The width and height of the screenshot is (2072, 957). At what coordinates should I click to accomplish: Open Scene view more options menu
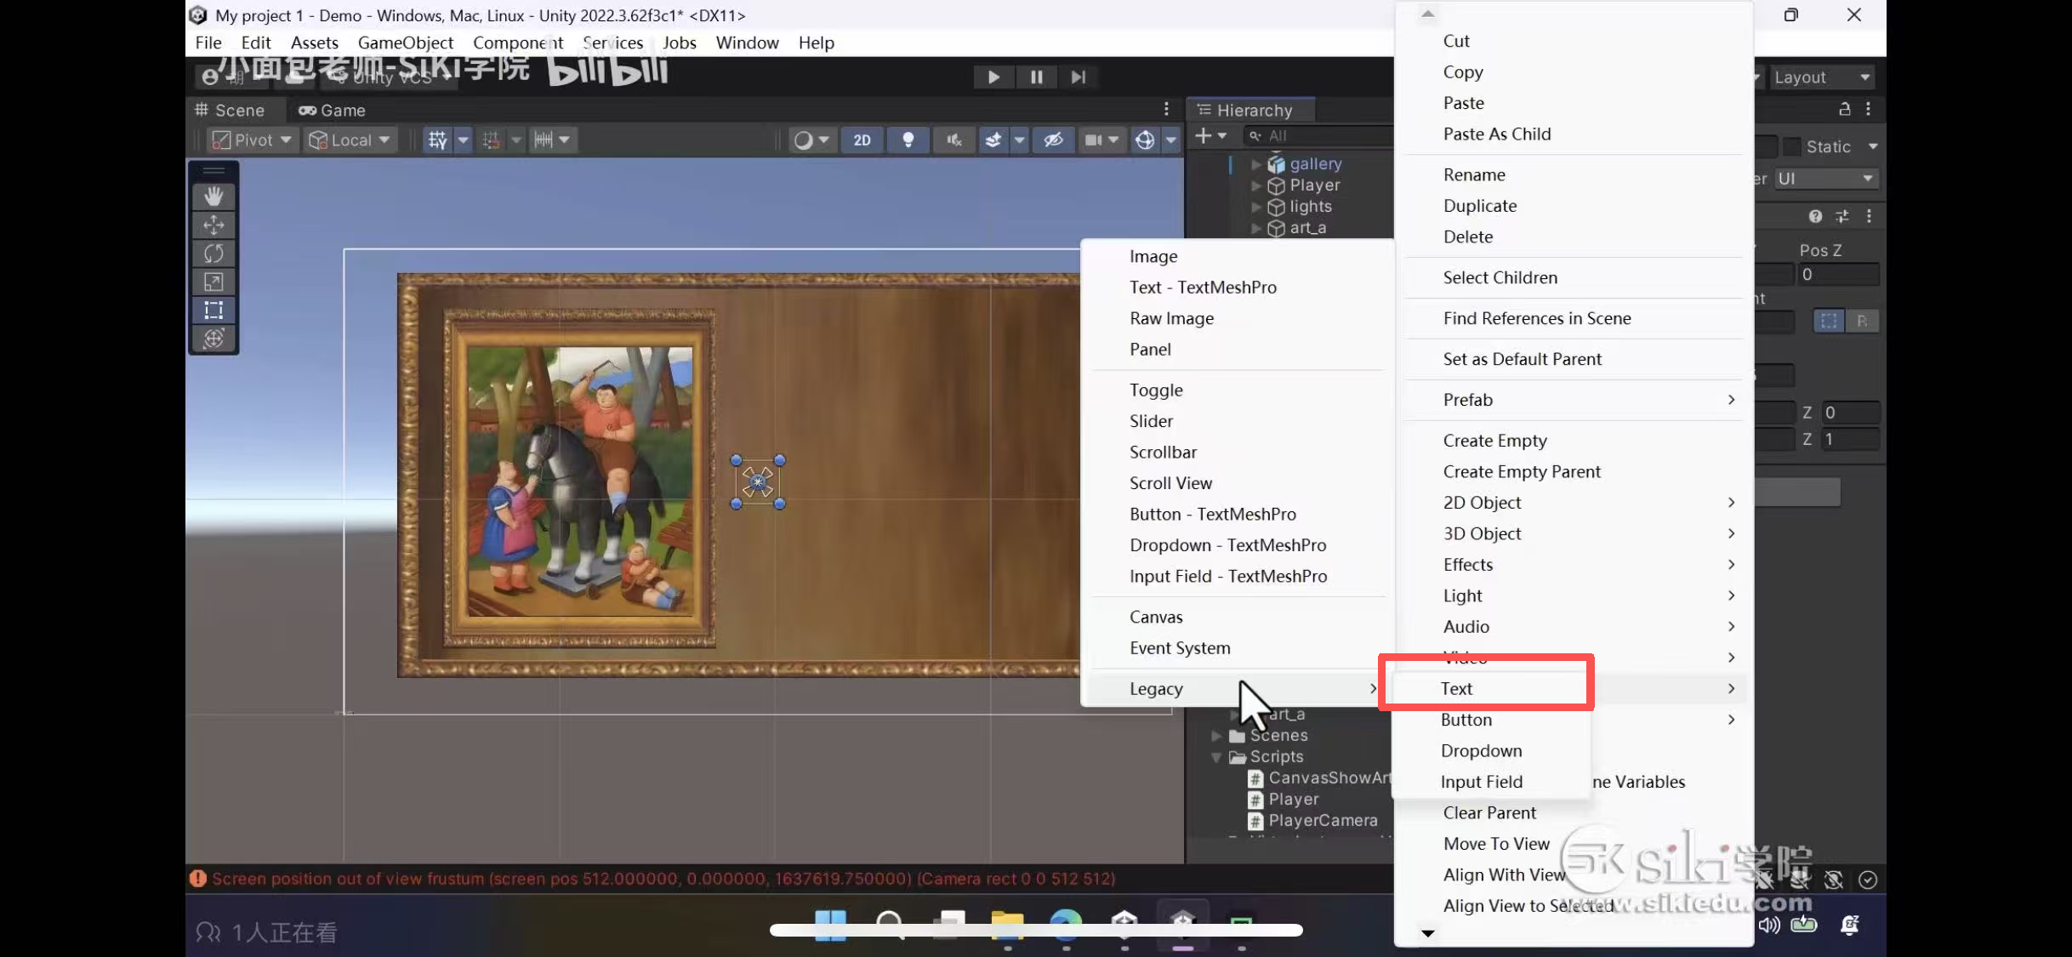[1166, 110]
